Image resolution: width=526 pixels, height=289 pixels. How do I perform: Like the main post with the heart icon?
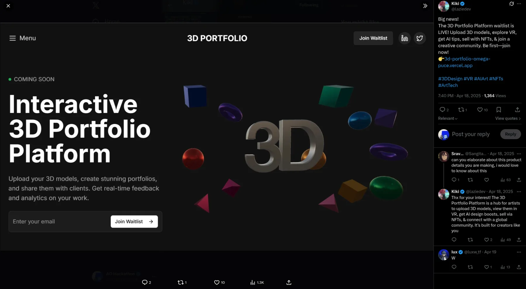[x=480, y=110]
